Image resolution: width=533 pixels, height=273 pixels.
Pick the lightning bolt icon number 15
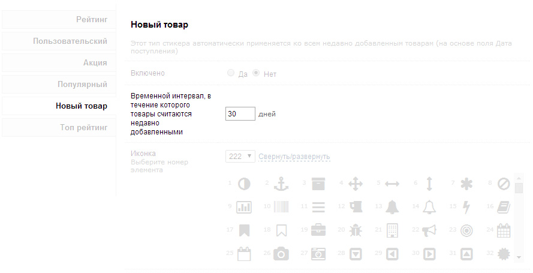click(466, 207)
